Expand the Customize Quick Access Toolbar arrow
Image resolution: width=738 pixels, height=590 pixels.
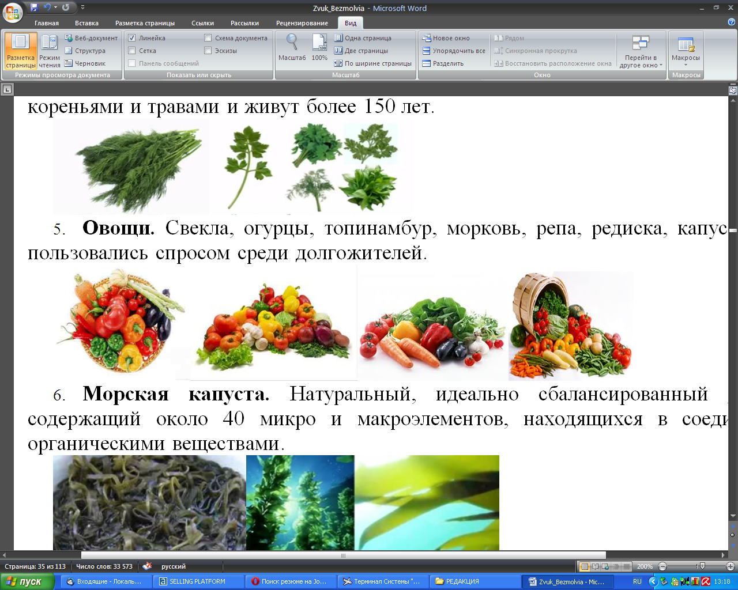pos(82,7)
